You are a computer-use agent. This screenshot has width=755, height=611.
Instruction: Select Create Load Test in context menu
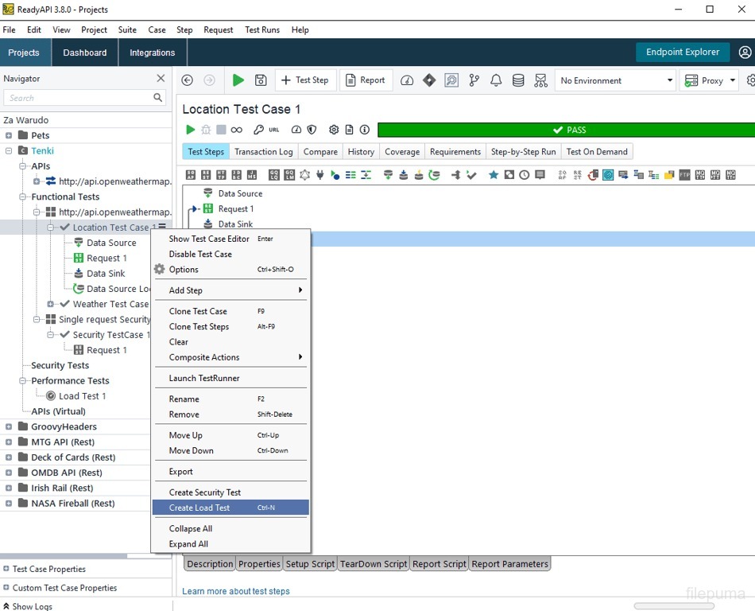pyautogui.click(x=199, y=508)
